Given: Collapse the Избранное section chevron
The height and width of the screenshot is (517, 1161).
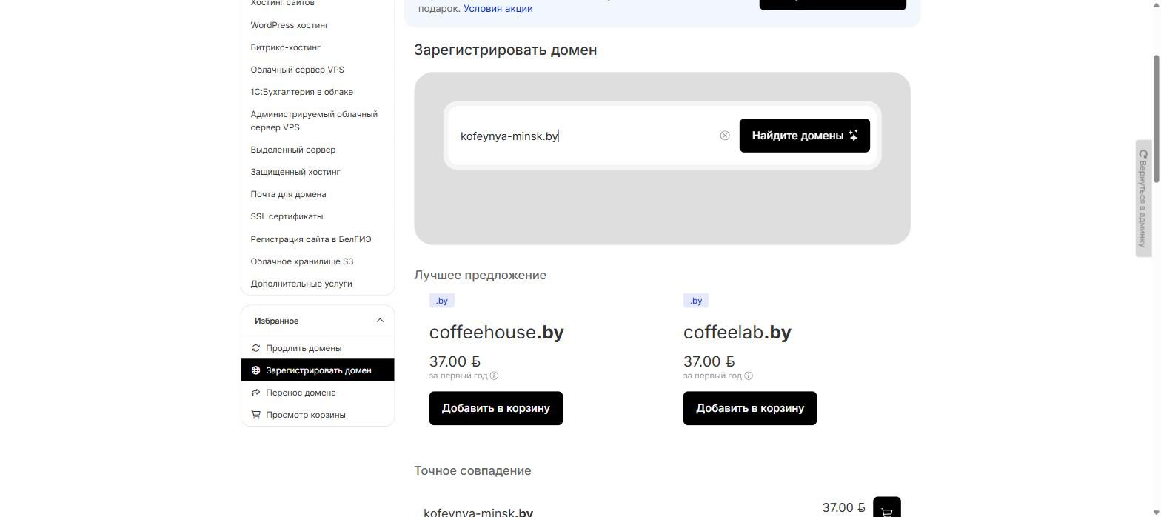Looking at the screenshot, I should (x=380, y=321).
